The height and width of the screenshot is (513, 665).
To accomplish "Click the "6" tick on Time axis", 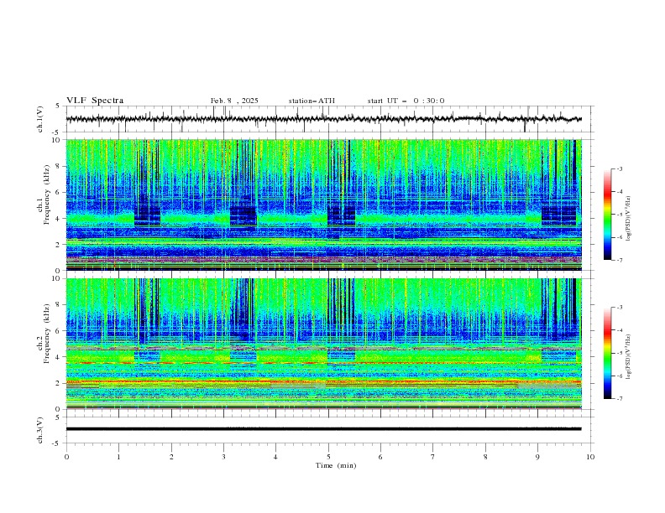I will click(x=380, y=457).
